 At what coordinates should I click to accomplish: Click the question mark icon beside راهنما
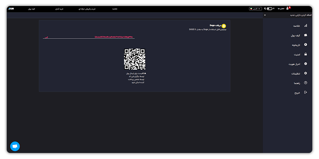(306, 83)
